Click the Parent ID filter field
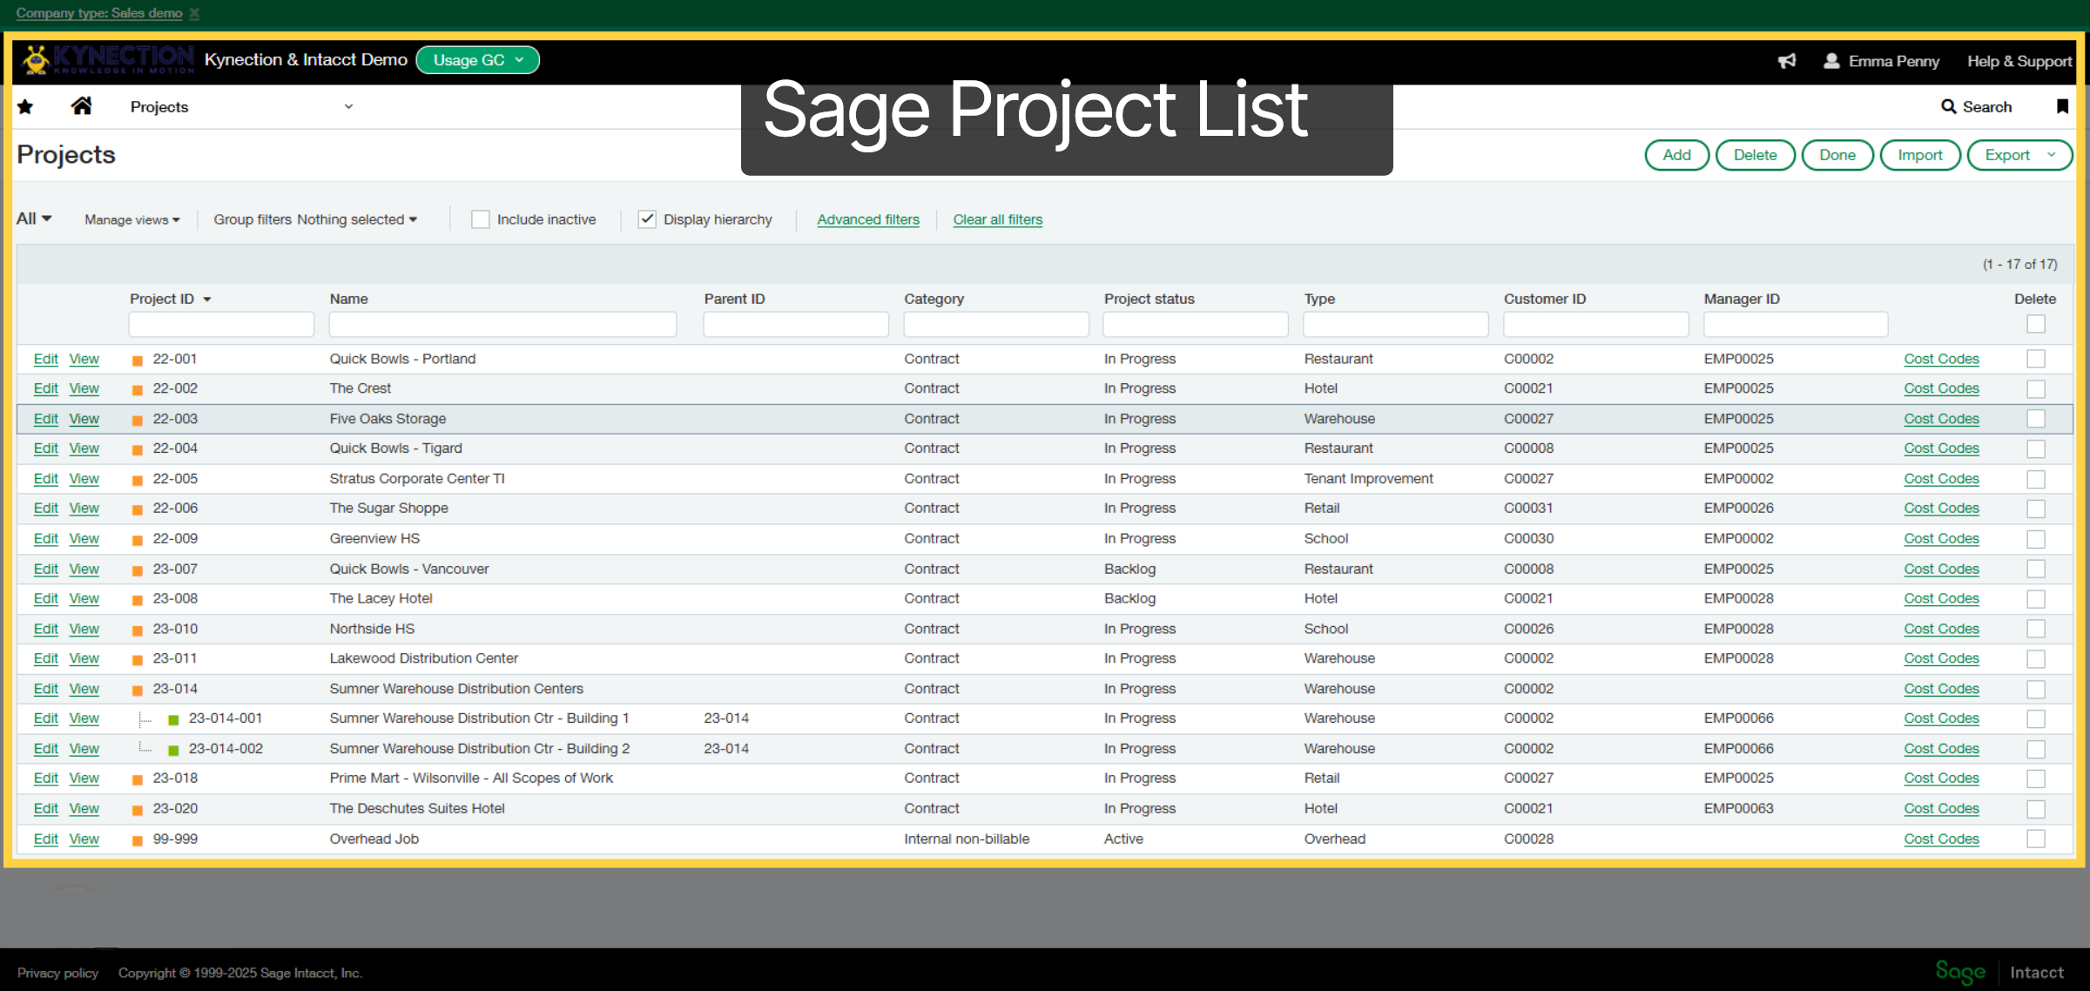The height and width of the screenshot is (991, 2090). pyautogui.click(x=795, y=324)
